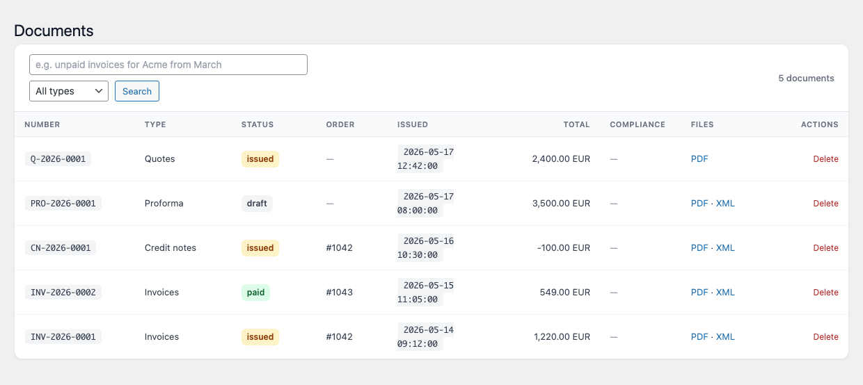Viewport: 863px width, 385px height.
Task: Open PDF file for INV-2026-0001
Action: 699,337
